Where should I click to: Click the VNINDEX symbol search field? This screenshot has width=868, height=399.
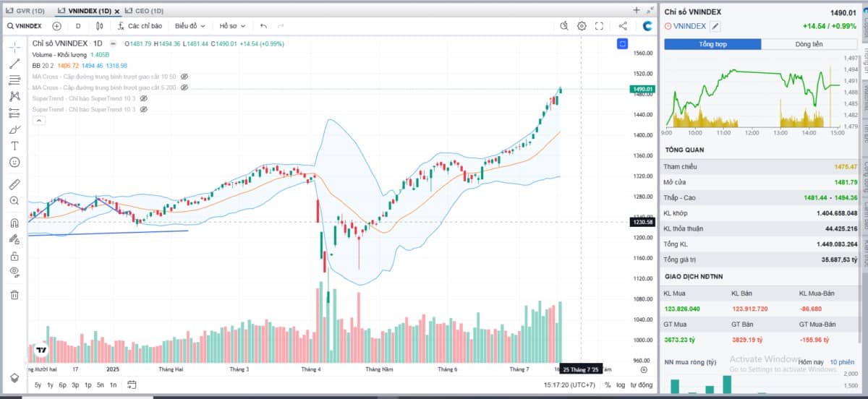click(x=25, y=26)
